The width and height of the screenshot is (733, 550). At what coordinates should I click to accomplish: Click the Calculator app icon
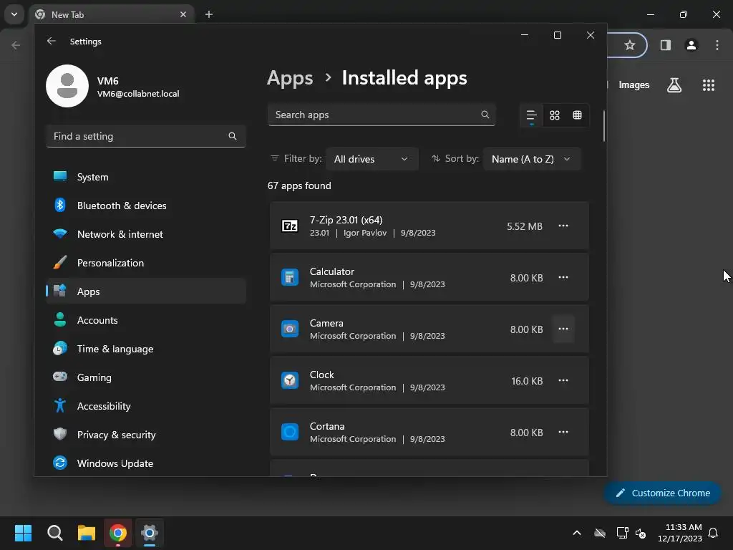290,277
